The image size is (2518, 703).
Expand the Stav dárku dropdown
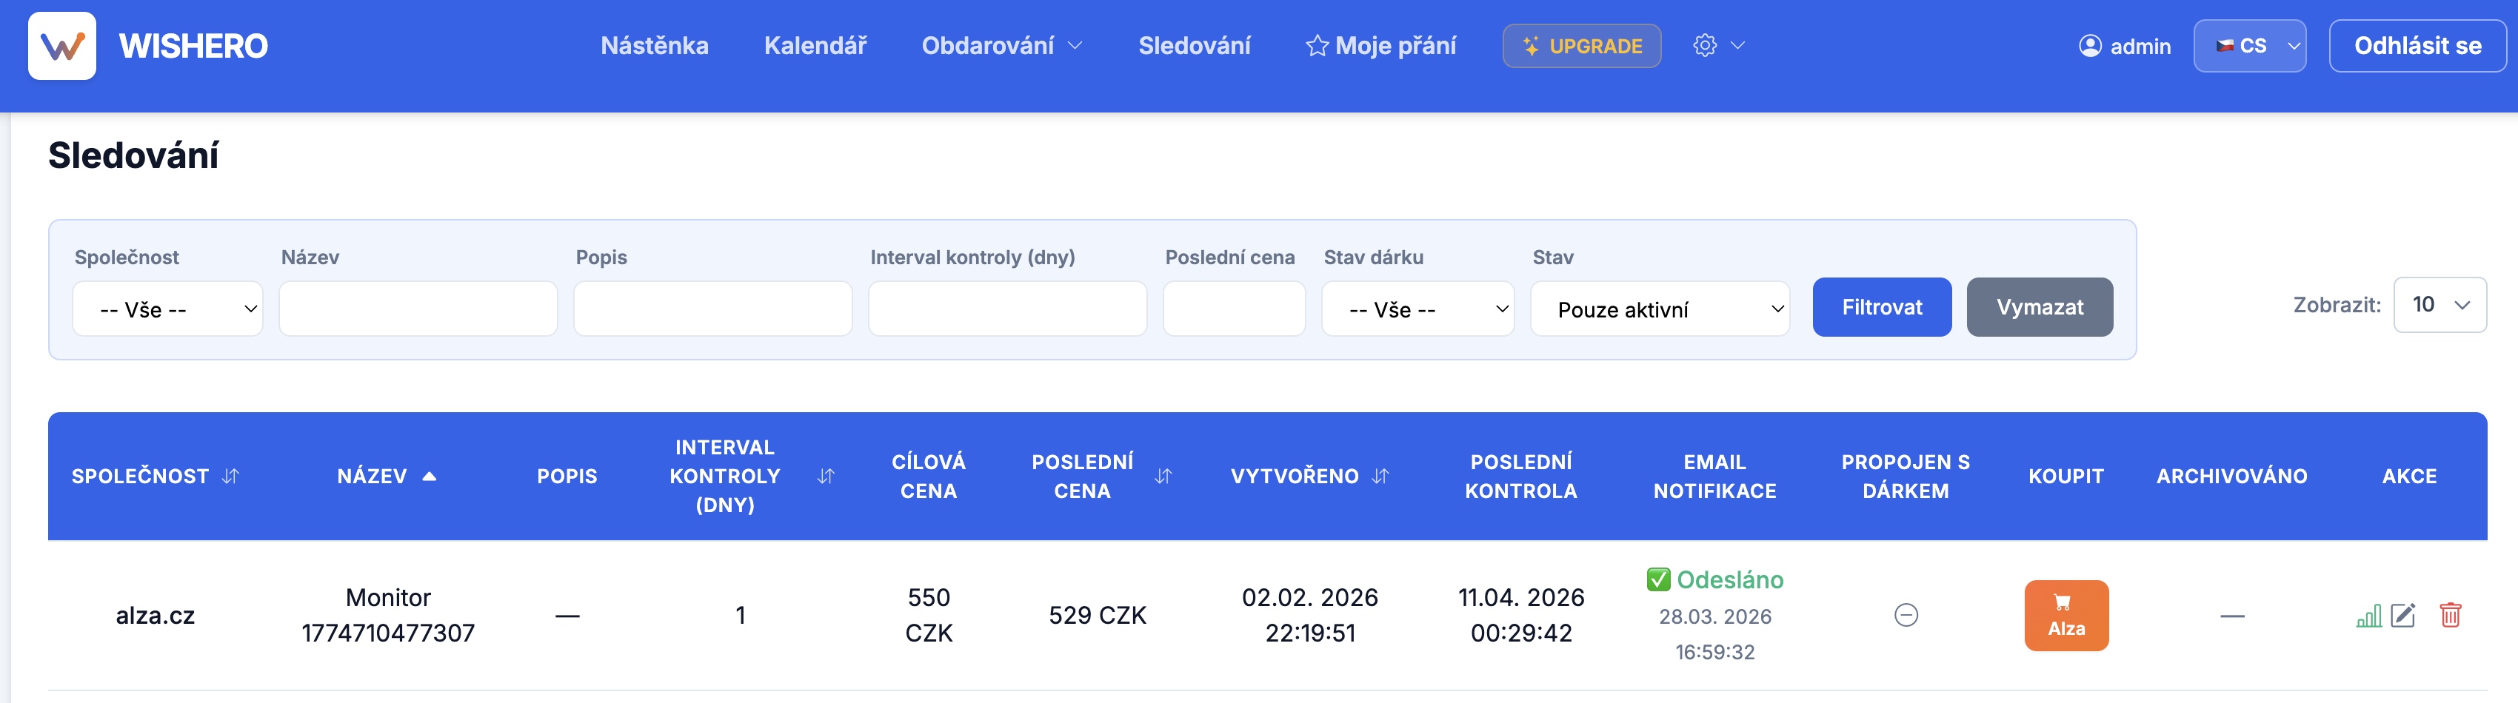[x=1416, y=309]
